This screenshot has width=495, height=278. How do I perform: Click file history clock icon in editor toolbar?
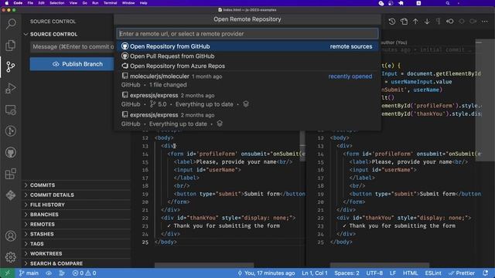click(392, 22)
